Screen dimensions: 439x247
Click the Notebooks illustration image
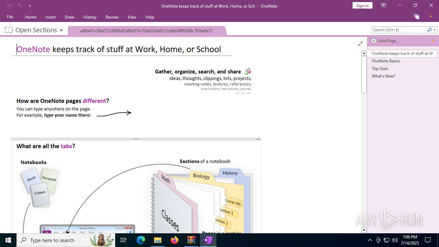tap(39, 187)
